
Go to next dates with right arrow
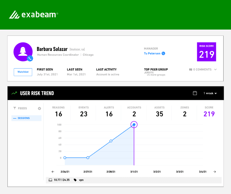pyautogui.click(x=215, y=171)
